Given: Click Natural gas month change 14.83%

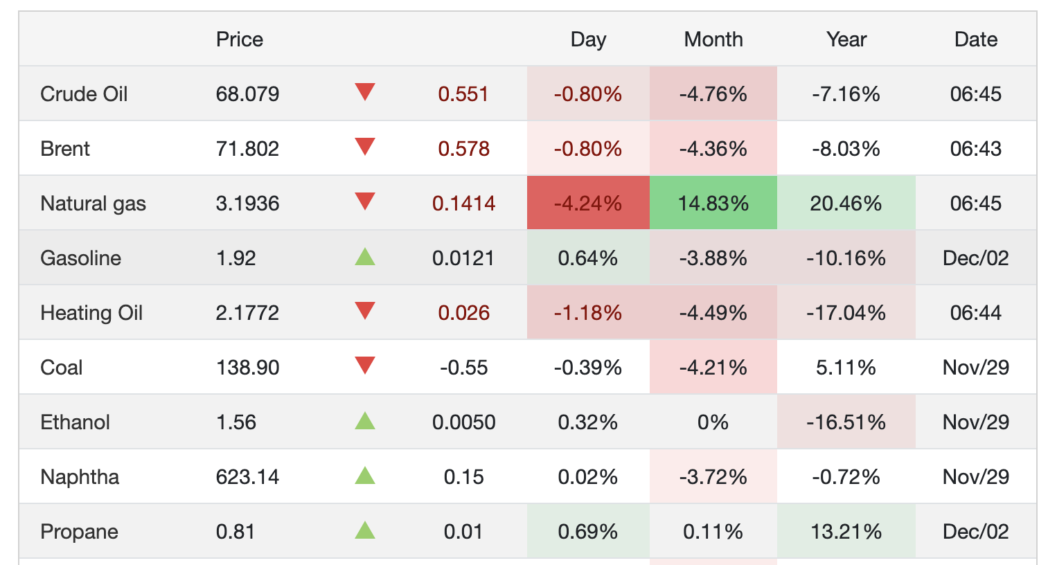Looking at the screenshot, I should [713, 203].
